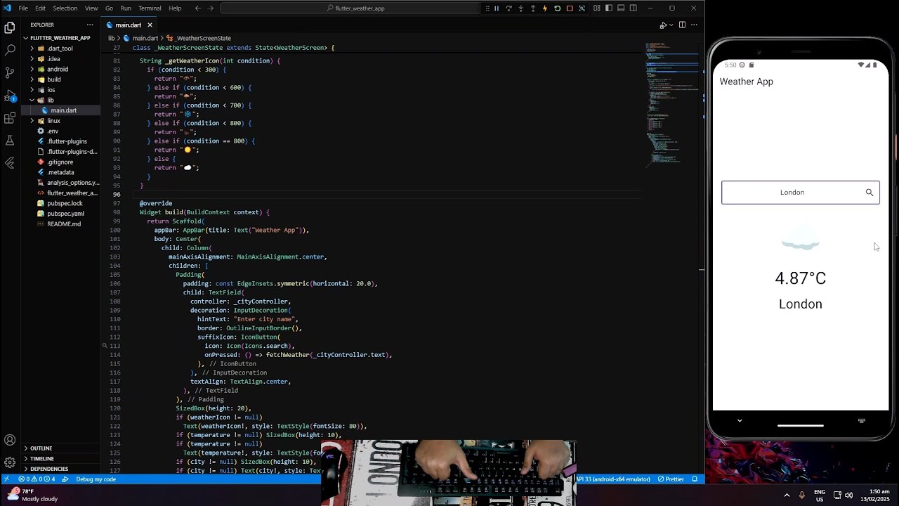Click the debug Step Out button
Image resolution: width=899 pixels, height=506 pixels.
tap(533, 8)
